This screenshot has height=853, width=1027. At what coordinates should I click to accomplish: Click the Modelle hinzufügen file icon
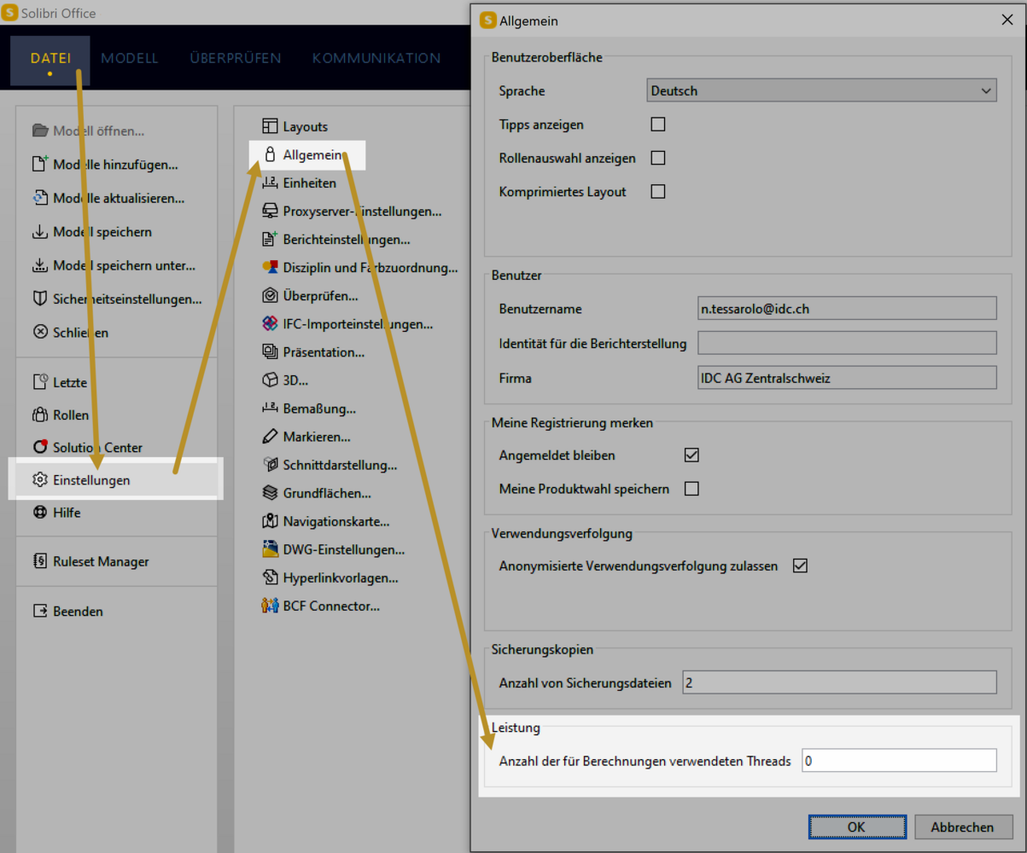40,165
